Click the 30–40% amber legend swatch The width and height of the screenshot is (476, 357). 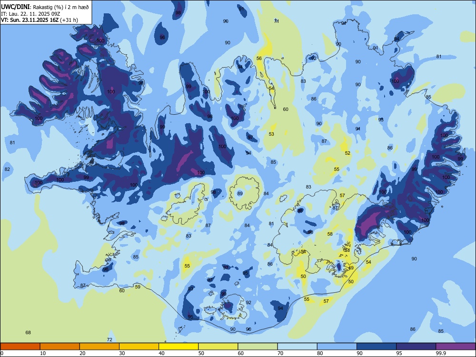coord(139,347)
